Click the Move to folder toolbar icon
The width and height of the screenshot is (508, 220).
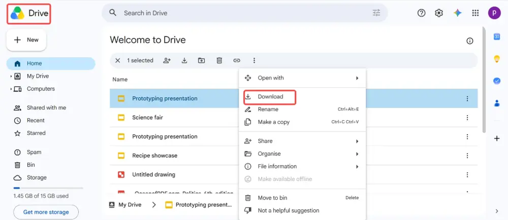[202, 60]
